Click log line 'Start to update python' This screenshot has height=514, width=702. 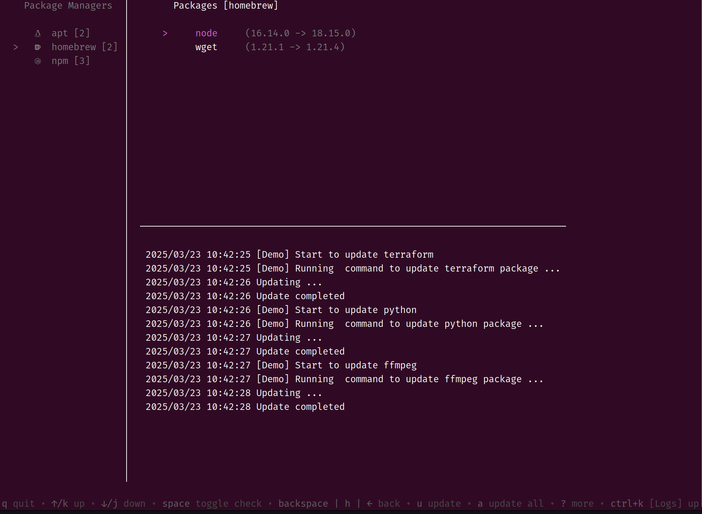click(x=281, y=310)
